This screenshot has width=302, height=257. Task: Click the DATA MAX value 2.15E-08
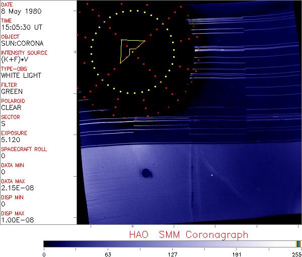pos(15,188)
